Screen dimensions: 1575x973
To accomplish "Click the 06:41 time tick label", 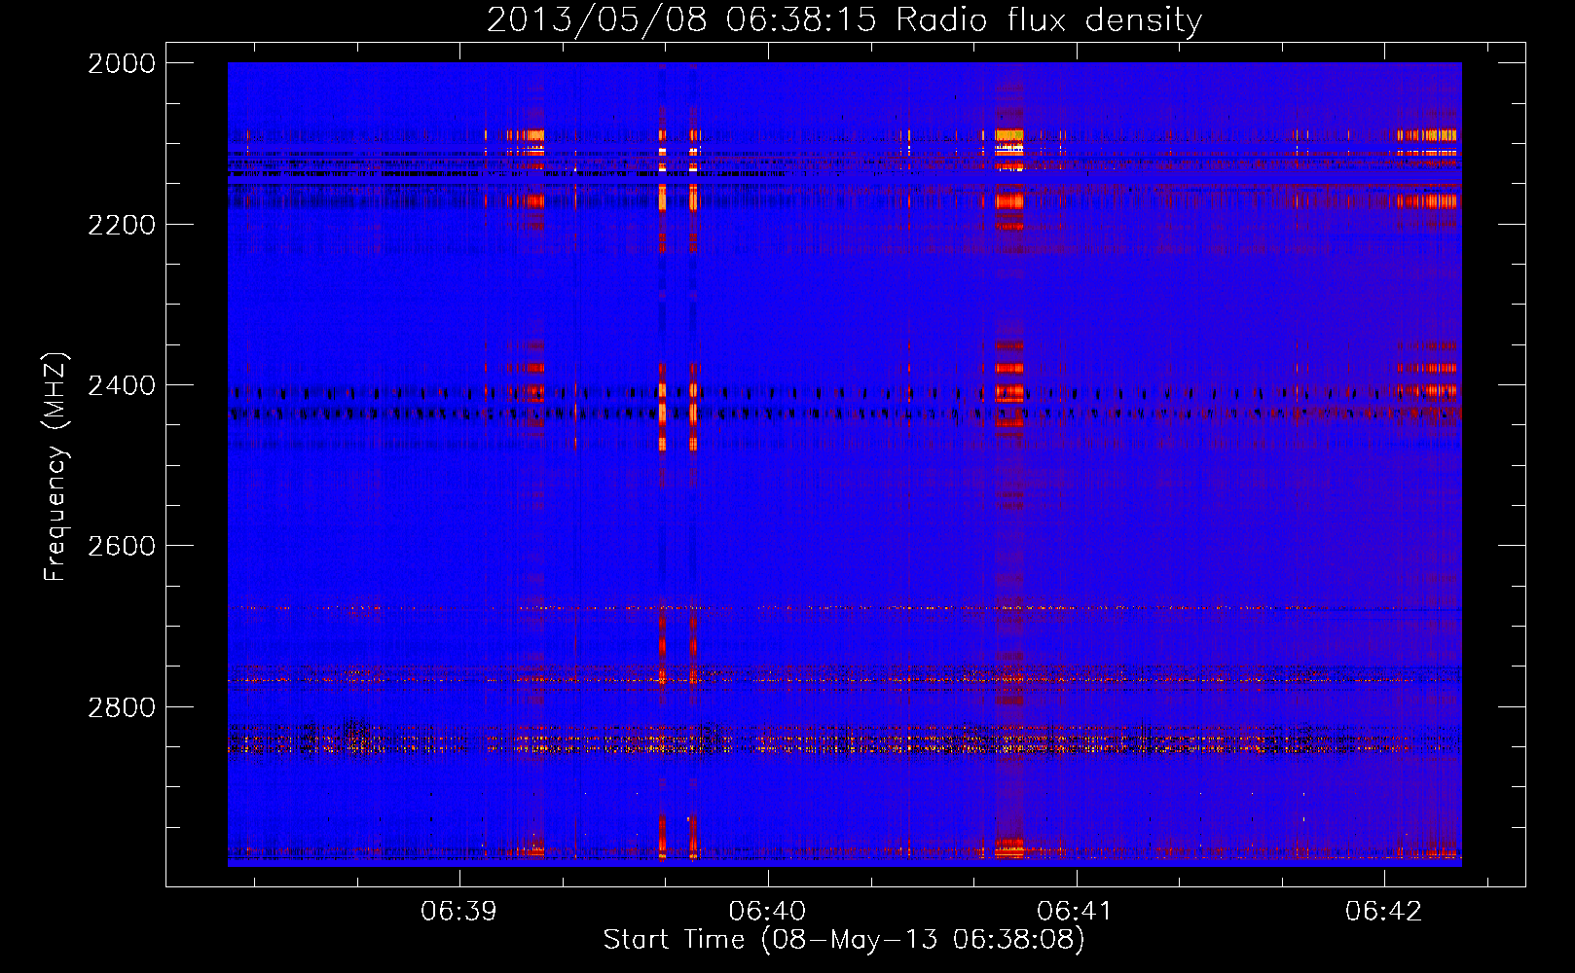I will click(x=1076, y=912).
